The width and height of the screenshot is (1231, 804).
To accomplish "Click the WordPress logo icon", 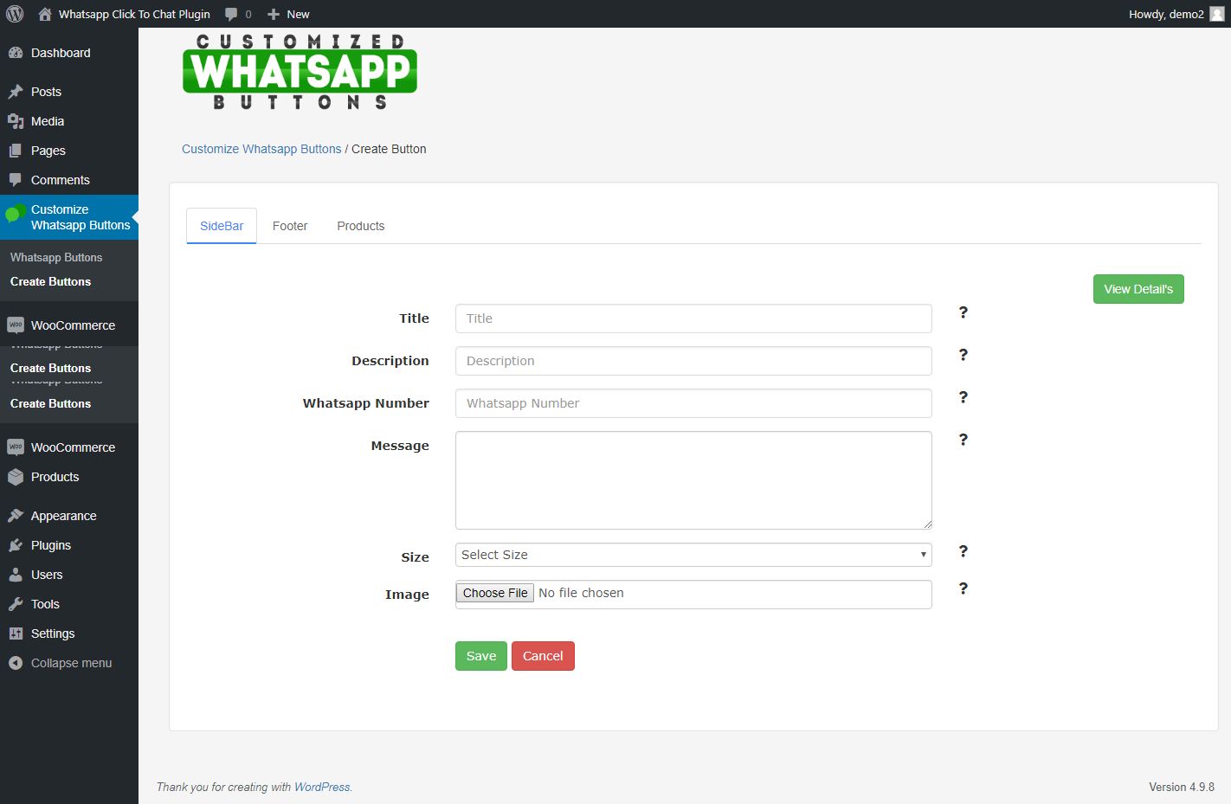I will [15, 14].
